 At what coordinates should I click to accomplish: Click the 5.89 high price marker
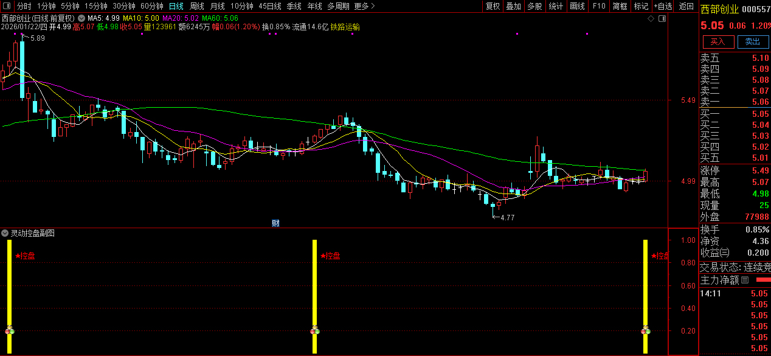pyautogui.click(x=38, y=38)
